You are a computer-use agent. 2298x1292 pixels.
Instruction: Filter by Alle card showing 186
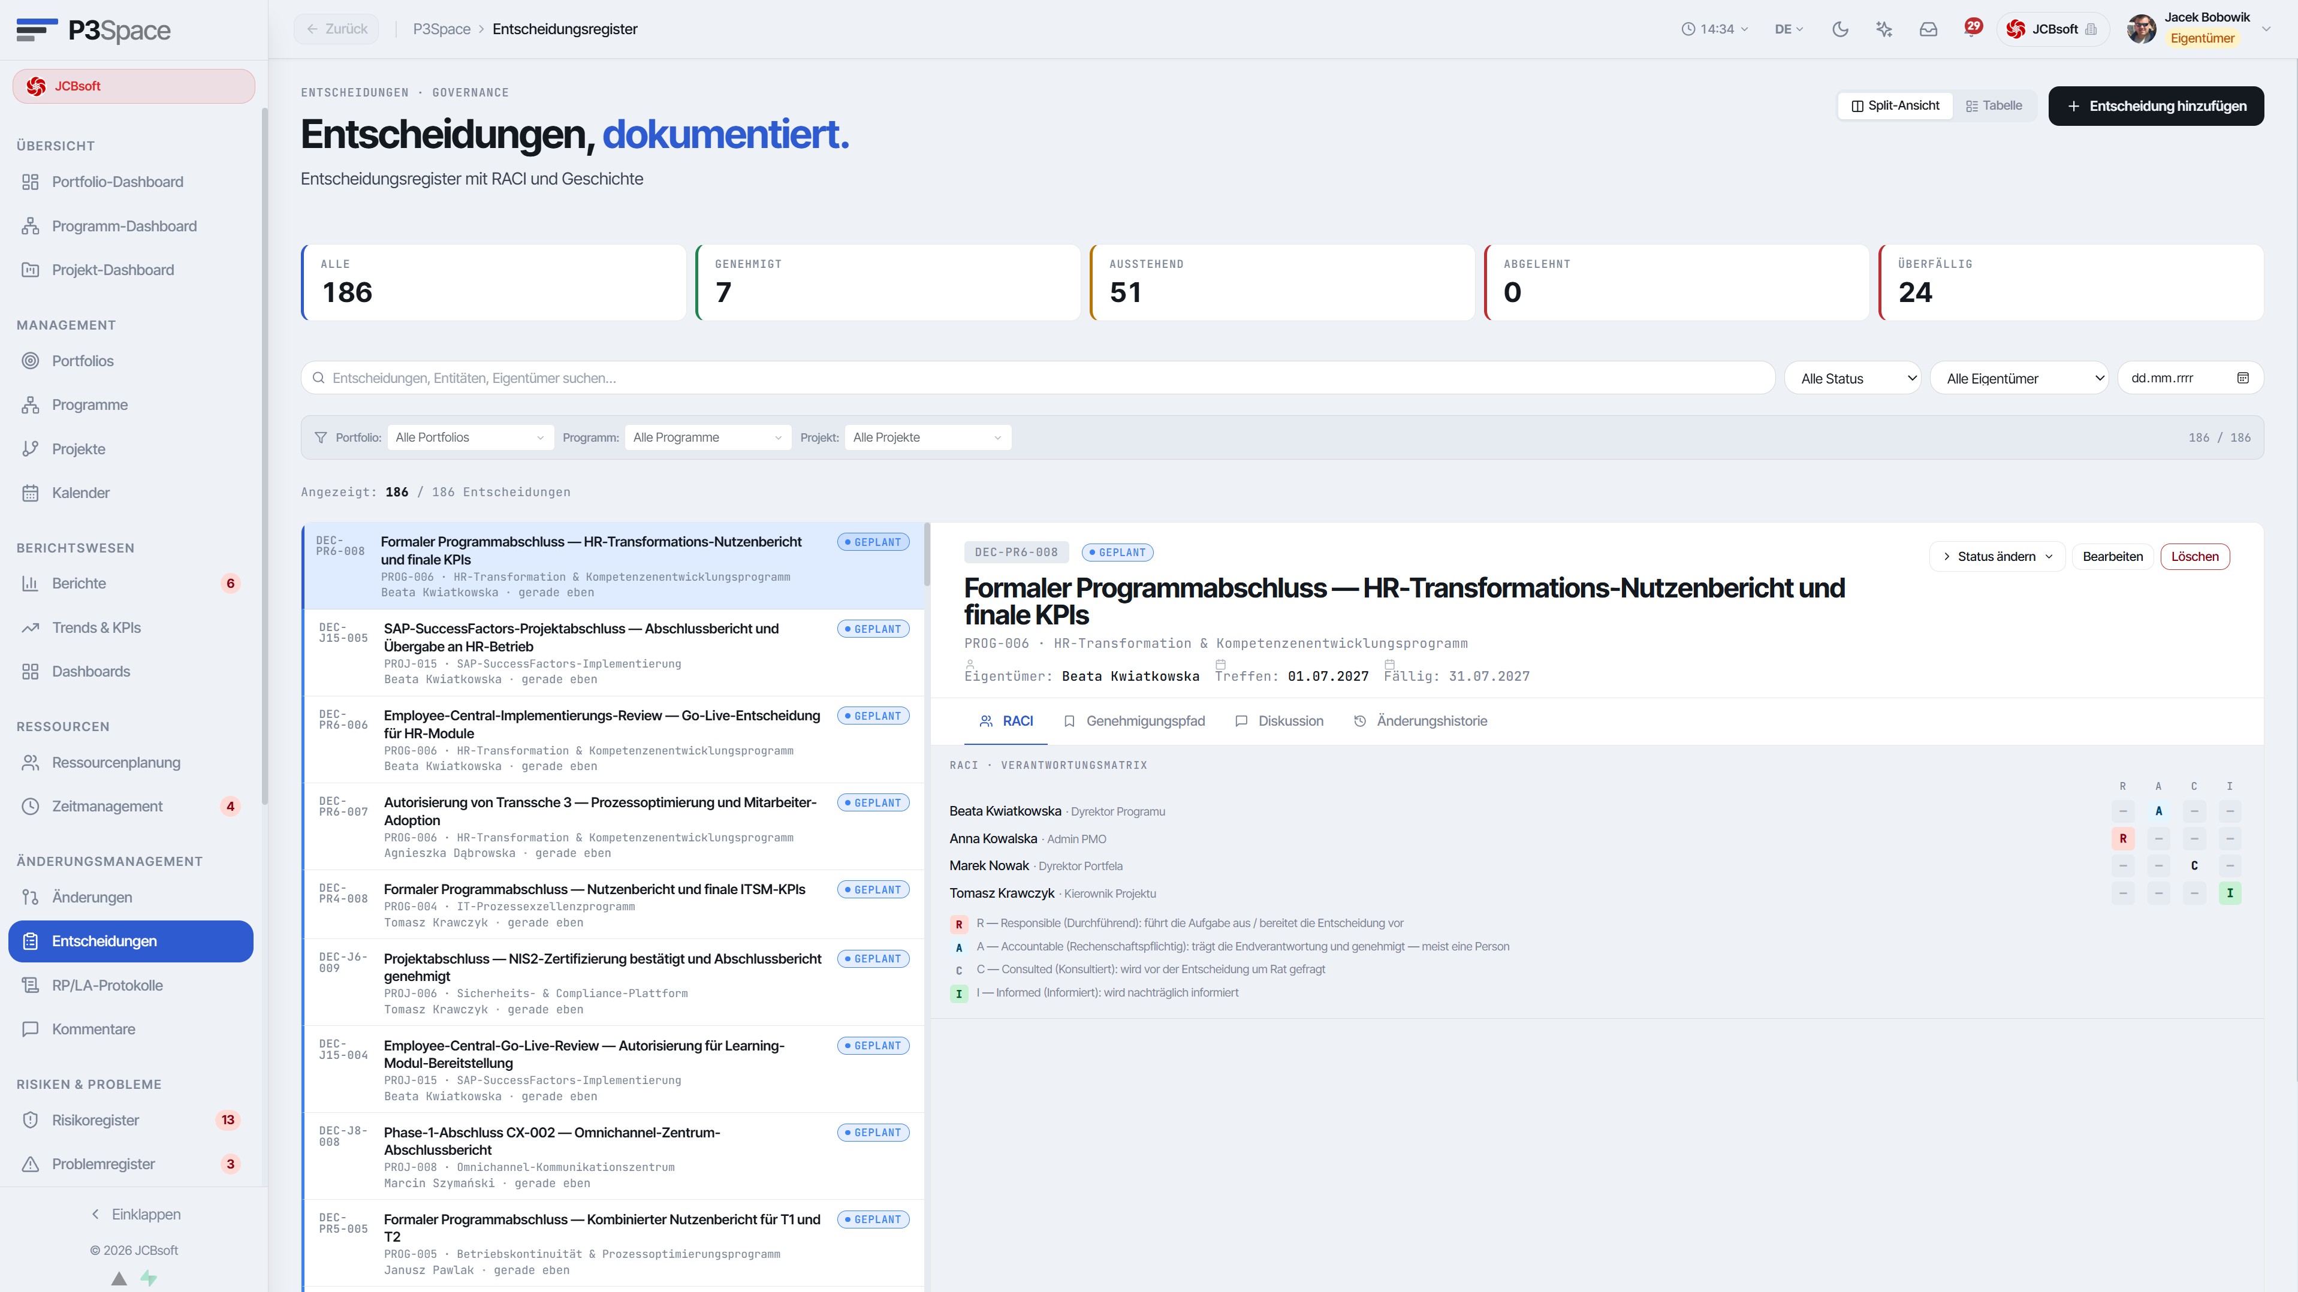(x=493, y=283)
